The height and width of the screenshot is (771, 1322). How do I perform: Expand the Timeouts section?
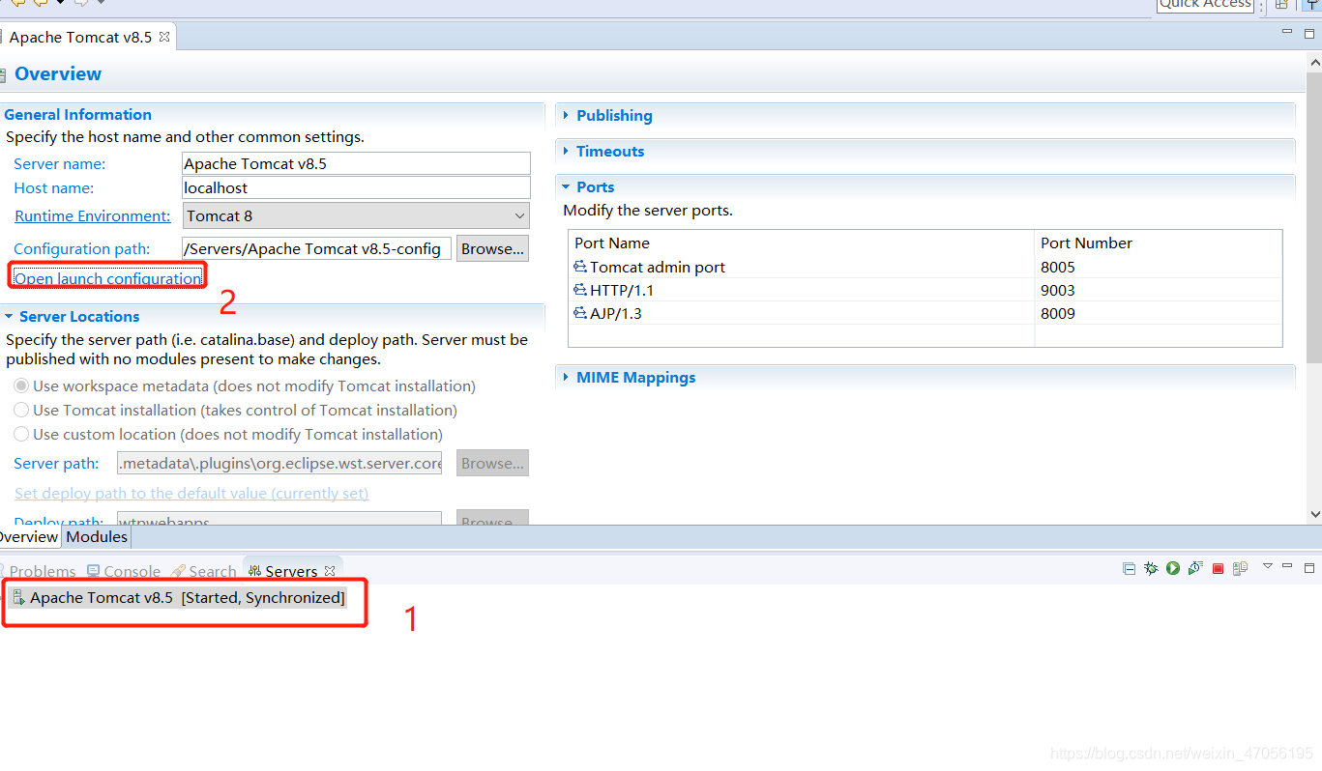coord(566,151)
